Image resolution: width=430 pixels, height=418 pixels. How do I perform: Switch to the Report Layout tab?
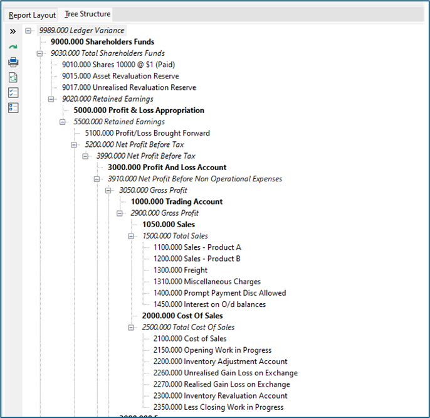pos(32,15)
